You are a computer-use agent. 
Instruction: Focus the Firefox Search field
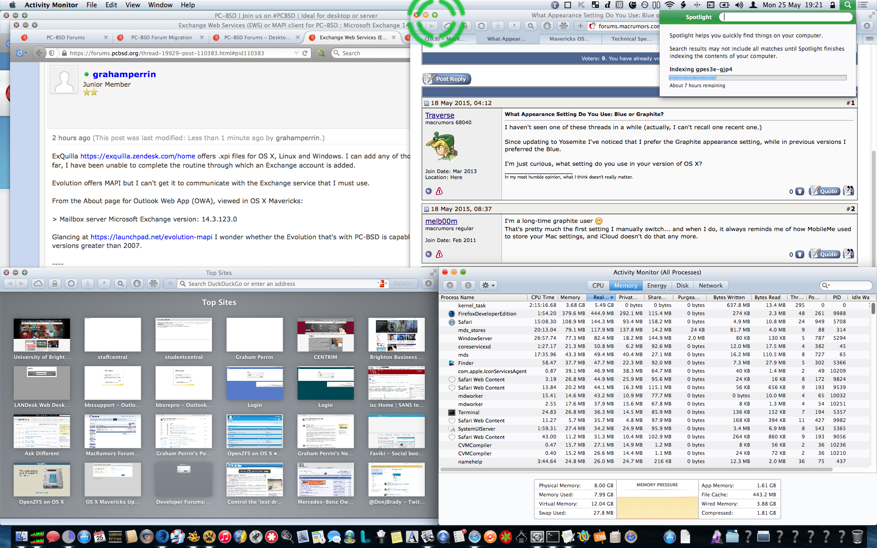click(370, 53)
